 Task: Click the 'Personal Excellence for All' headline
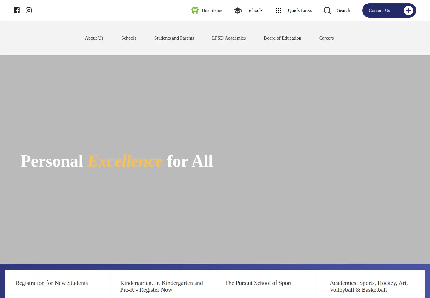click(x=117, y=161)
